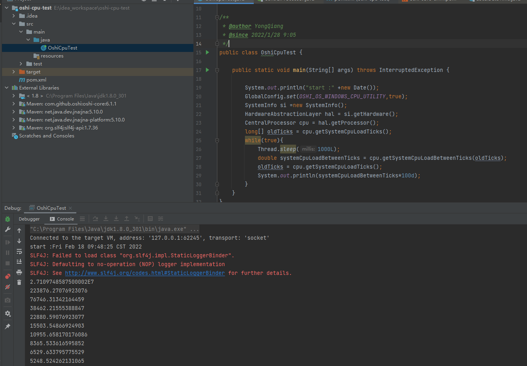Viewport: 527px width, 366px height.
Task: Collapse the src folder in Project tree
Action: point(13,24)
